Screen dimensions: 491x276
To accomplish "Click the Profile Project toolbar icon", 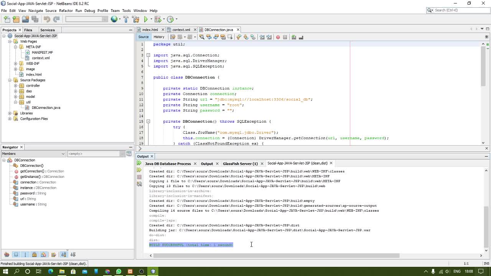I will coord(170,19).
